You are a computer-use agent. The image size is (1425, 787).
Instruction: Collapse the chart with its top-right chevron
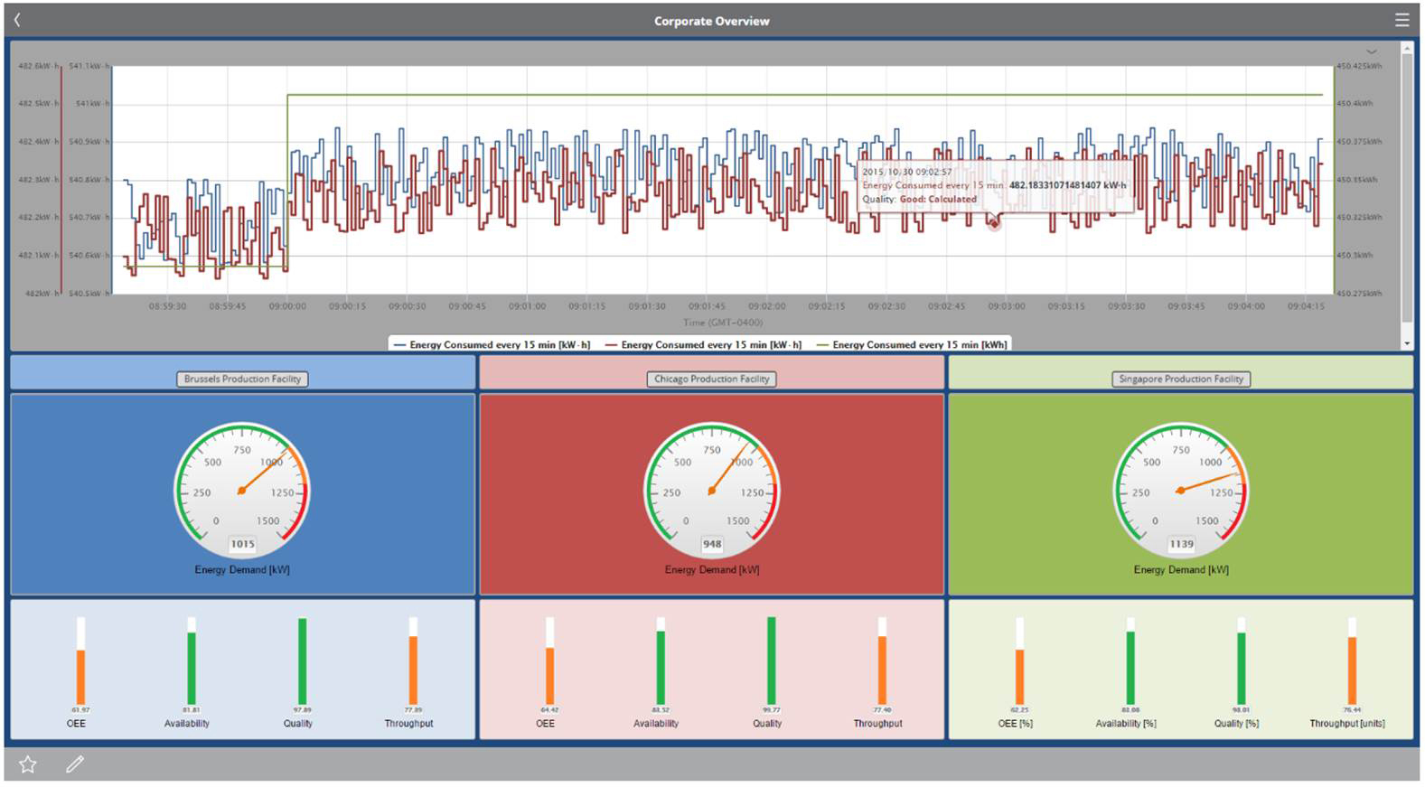point(1372,52)
